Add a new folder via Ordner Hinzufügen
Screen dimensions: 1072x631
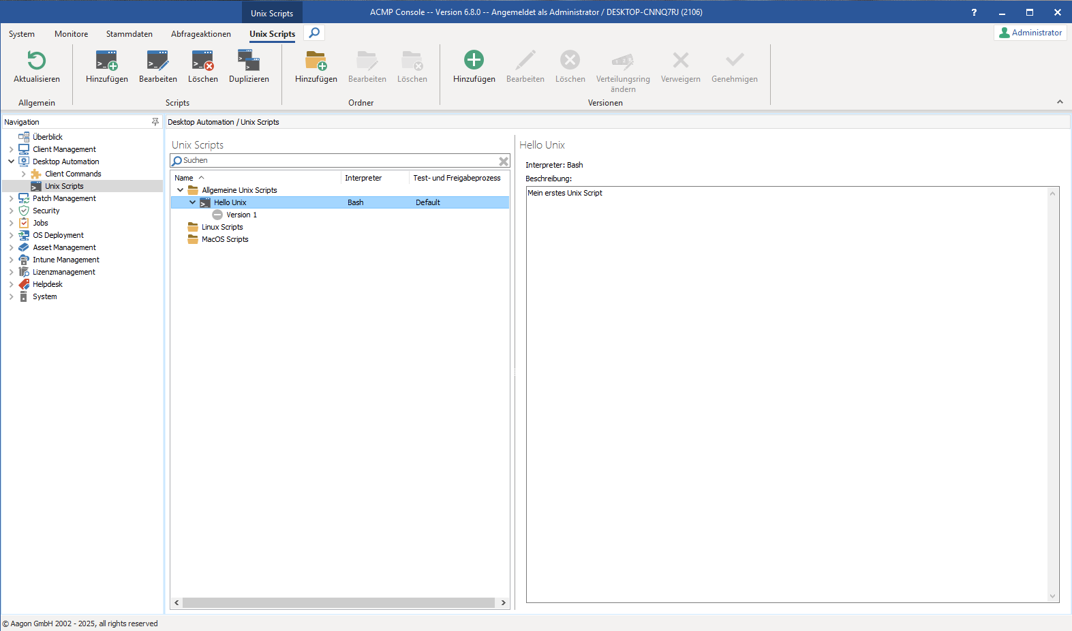(x=316, y=61)
